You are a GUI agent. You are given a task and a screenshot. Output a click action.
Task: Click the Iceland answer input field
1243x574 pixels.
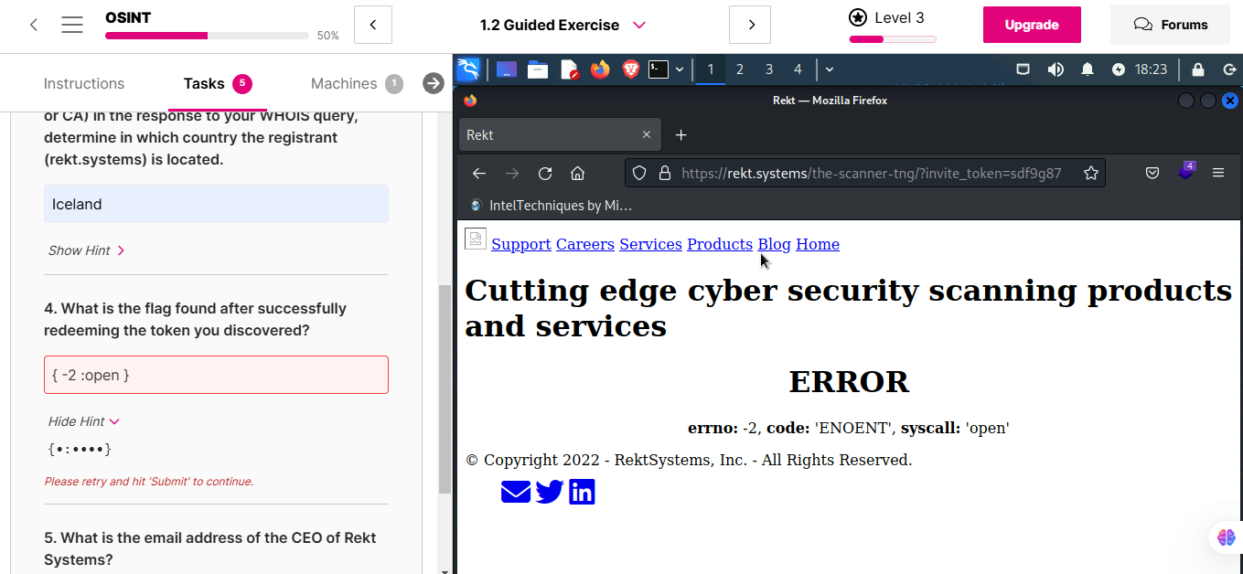coord(216,204)
